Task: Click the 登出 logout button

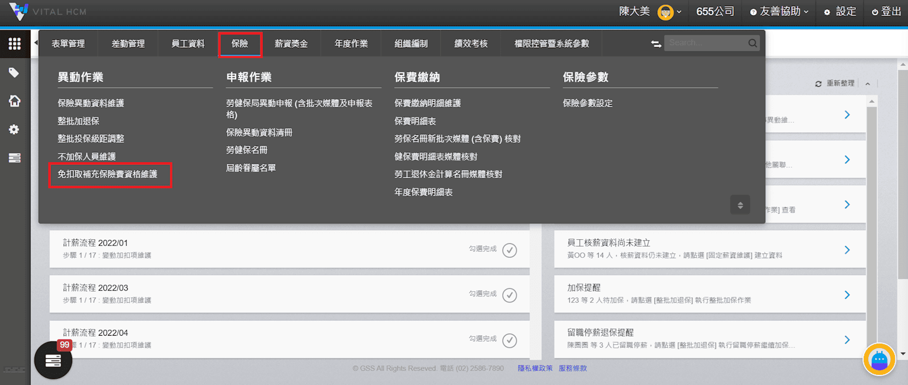Action: (886, 12)
